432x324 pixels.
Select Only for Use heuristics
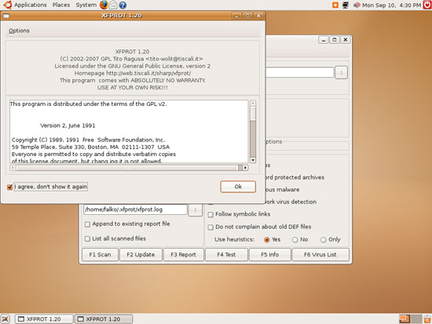click(x=323, y=240)
